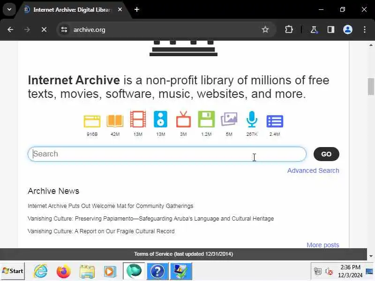The width and height of the screenshot is (375, 281).
Task: Bookmark this page with the star icon
Action: pyautogui.click(x=265, y=30)
